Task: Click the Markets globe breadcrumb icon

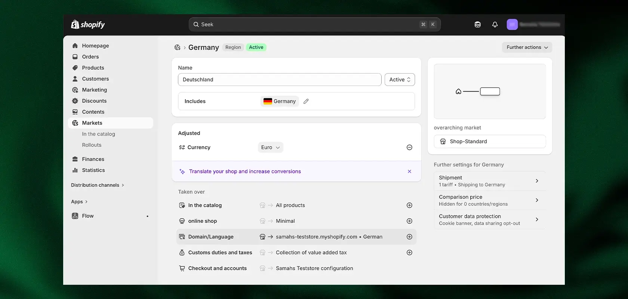Action: 178,47
